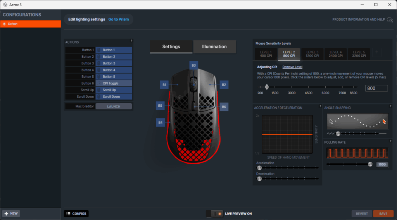Click the Acceleration/Deceleration help icon
Viewport: 397px width, 220px height.
pos(320,106)
